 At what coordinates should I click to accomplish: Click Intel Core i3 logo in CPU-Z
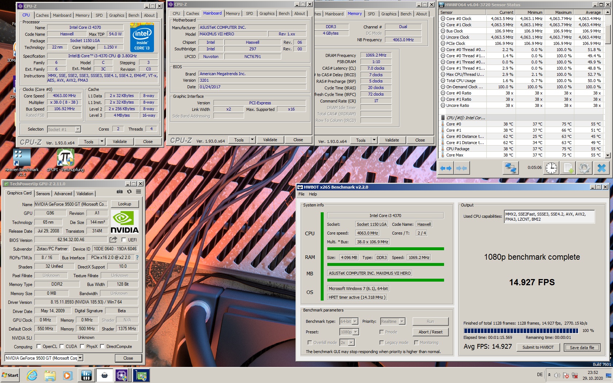point(142,38)
